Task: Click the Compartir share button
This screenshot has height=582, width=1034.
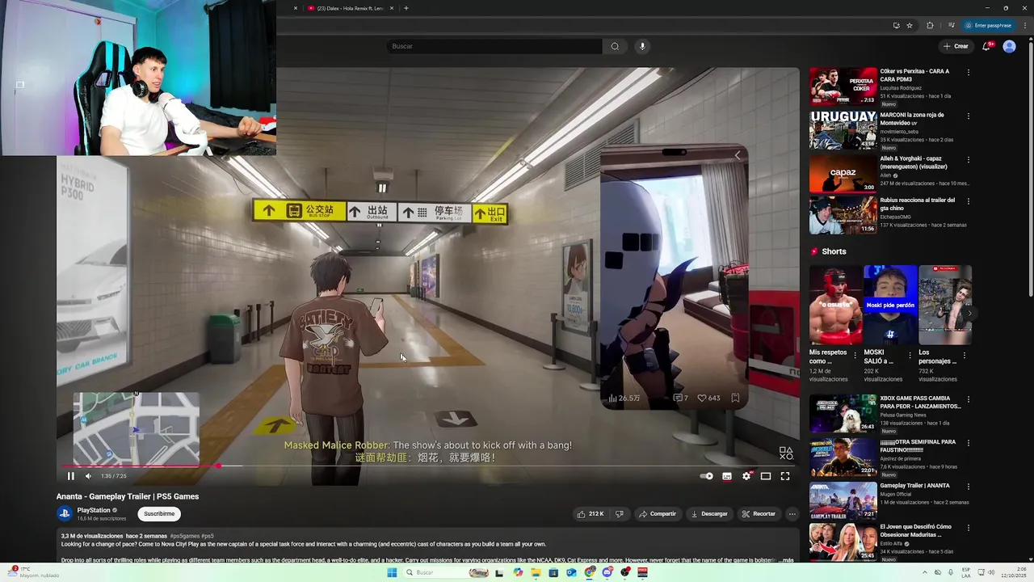Action: click(658, 513)
